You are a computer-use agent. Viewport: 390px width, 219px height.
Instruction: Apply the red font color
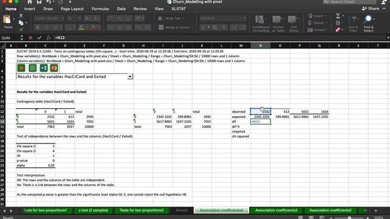click(93, 27)
